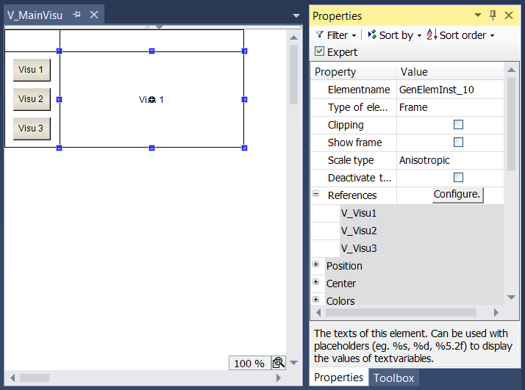525x390 pixels.
Task: Click the frame's right-middle resize handle
Action: 244,99
